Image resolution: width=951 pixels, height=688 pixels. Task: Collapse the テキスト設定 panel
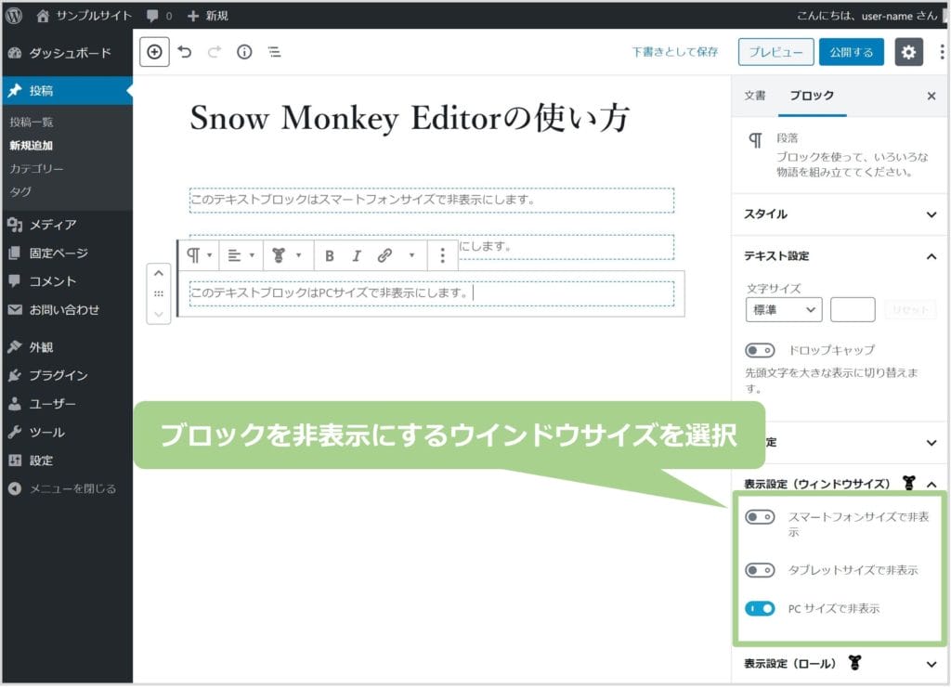tap(840, 256)
